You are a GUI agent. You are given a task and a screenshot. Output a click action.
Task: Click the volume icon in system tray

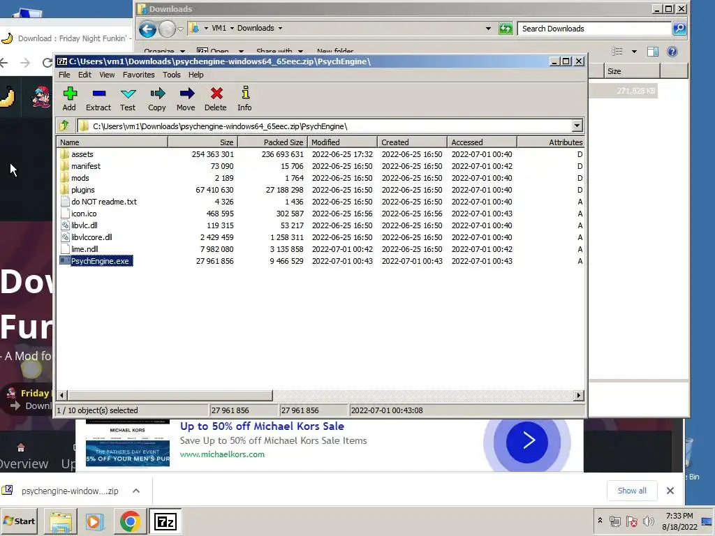648,521
